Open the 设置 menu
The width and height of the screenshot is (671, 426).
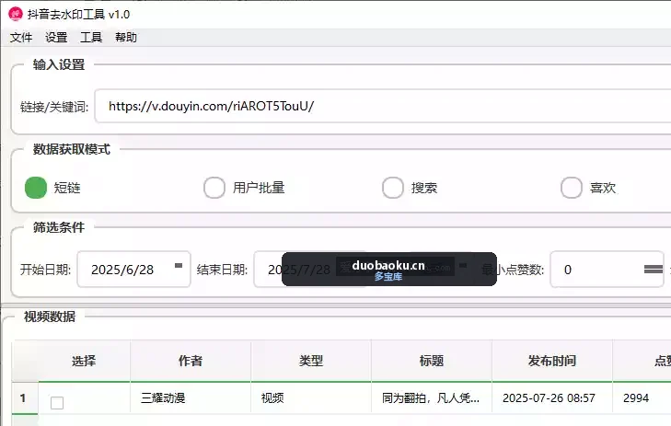56,38
